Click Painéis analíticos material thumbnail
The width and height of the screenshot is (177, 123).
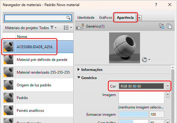[x=8, y=110]
